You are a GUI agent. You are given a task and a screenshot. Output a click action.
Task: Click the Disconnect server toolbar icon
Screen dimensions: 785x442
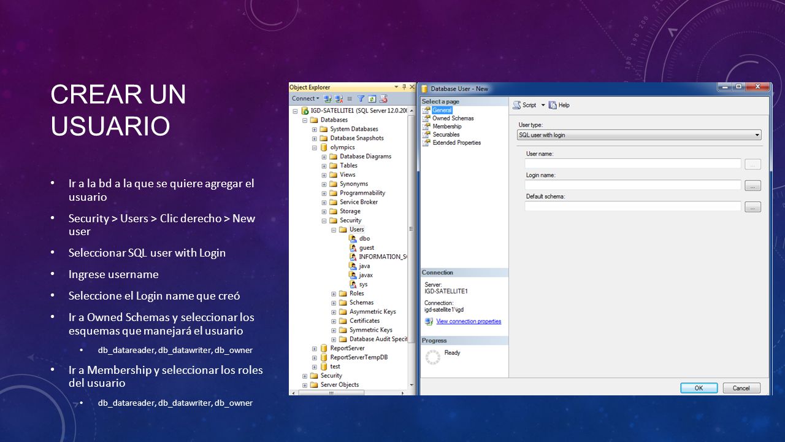(x=338, y=98)
